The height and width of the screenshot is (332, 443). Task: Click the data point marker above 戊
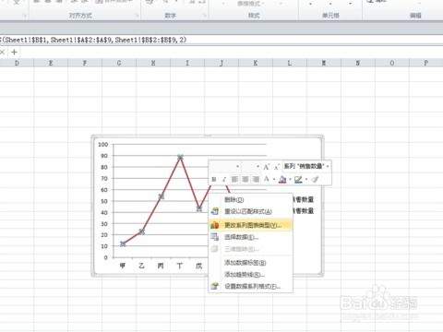(x=199, y=209)
